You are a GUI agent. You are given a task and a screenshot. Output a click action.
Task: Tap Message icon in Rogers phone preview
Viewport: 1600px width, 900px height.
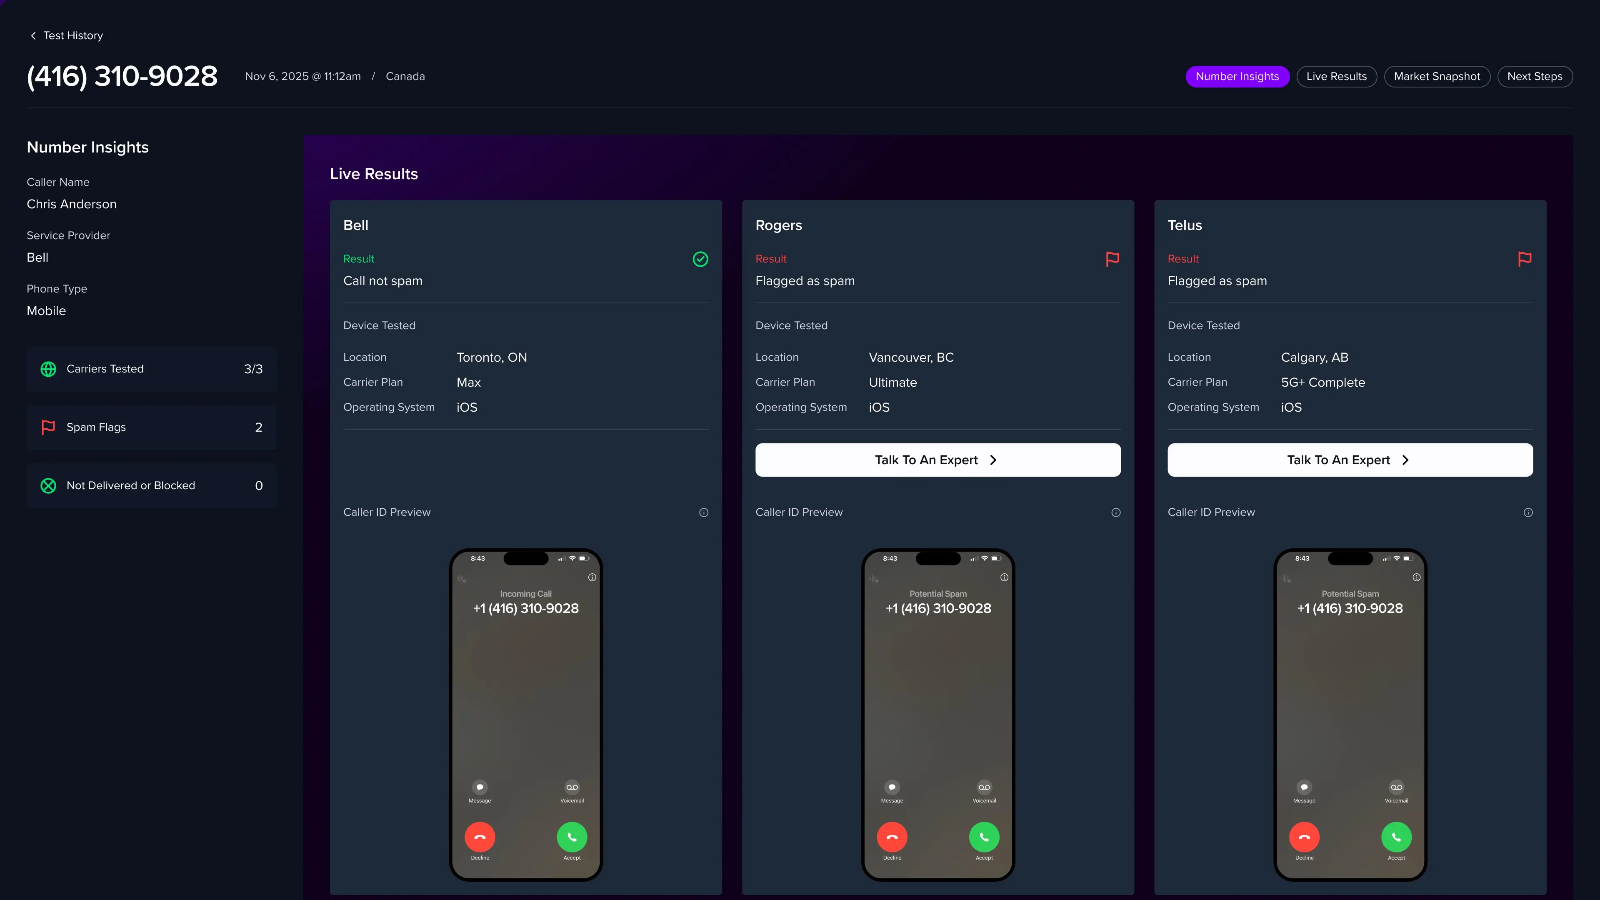892,787
